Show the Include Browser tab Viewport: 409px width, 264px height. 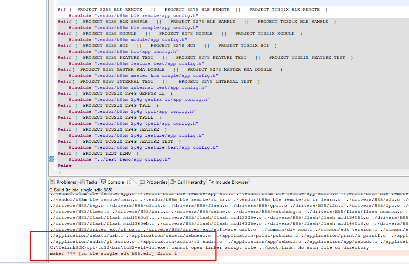click(229, 182)
